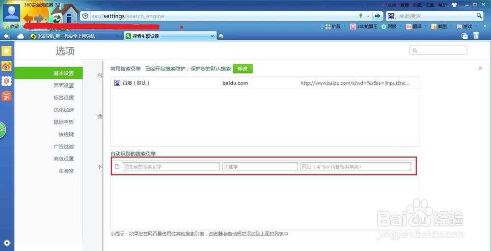
Task: Expand dropdown arrow next to 截图
Action: pyautogui.click(x=451, y=26)
